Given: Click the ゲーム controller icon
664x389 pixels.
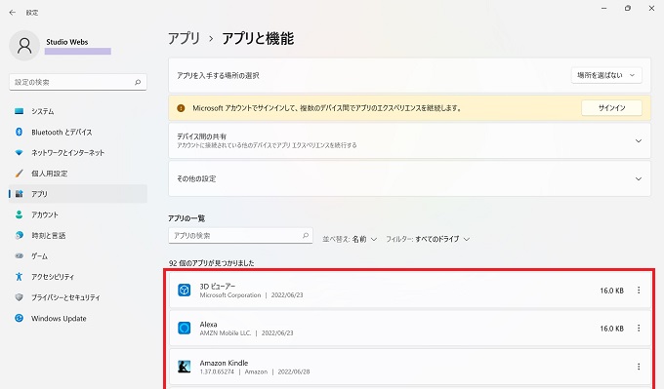Looking at the screenshot, I should [20, 256].
